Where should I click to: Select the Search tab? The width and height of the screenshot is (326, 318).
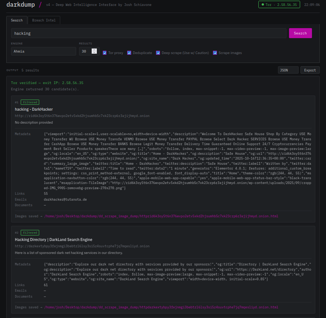tap(17, 20)
